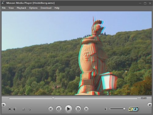Open the File menu
Screen dimensions: 153x115
(x=4, y=8)
